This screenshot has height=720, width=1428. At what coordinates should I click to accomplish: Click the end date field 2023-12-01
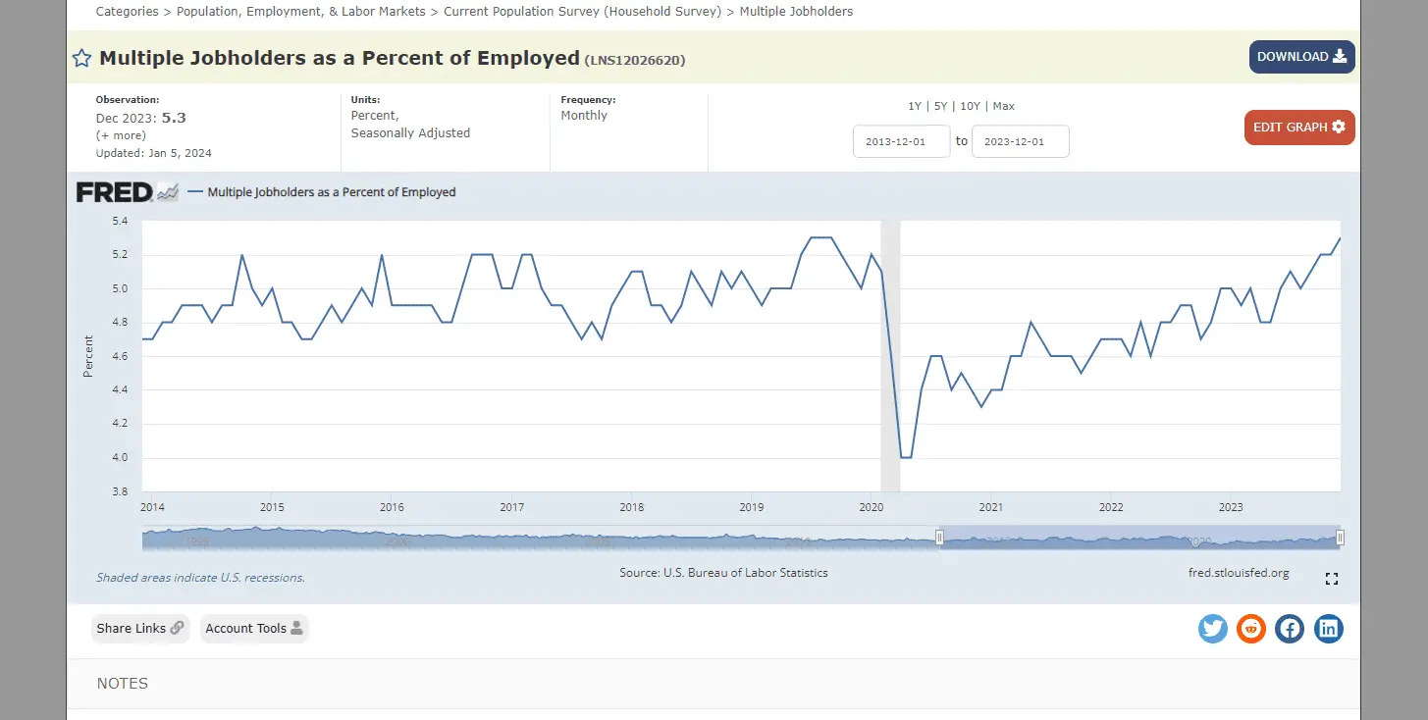tap(1020, 141)
